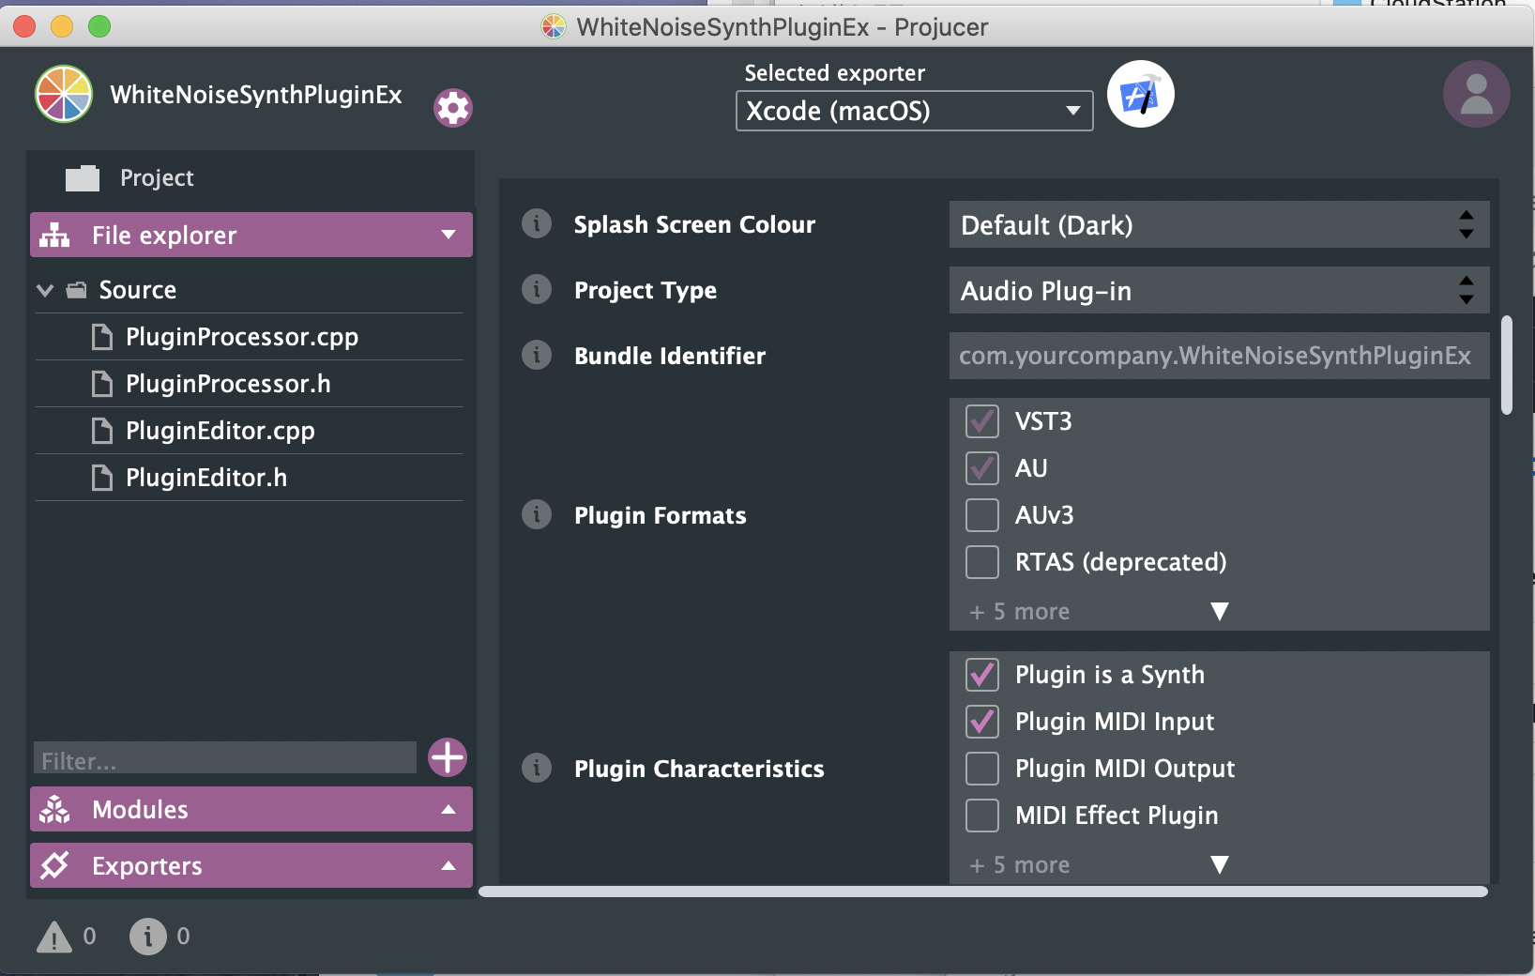Viewport: 1535px width, 976px height.
Task: Switch to the Project tab
Action: pos(155,177)
